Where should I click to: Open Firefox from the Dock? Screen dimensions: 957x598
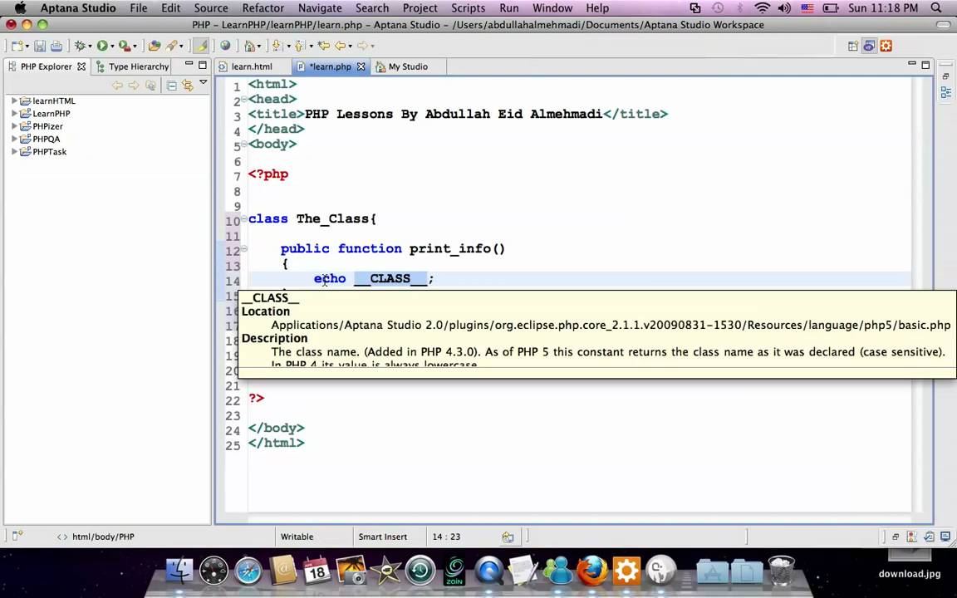coord(592,571)
